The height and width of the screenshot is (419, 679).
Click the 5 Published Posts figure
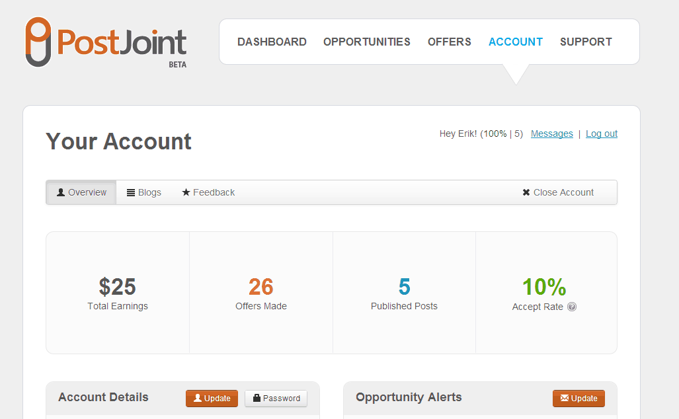[405, 287]
